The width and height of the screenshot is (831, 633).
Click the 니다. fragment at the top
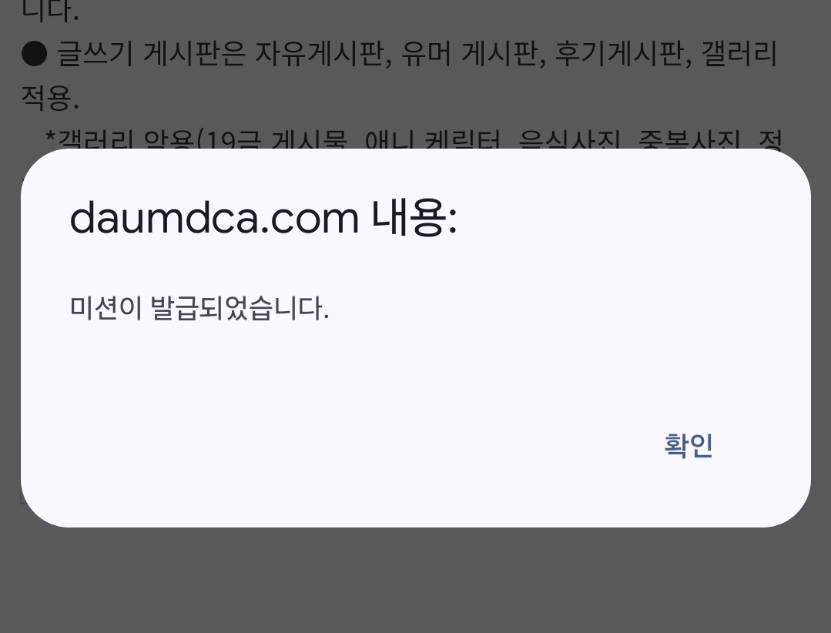[50, 11]
